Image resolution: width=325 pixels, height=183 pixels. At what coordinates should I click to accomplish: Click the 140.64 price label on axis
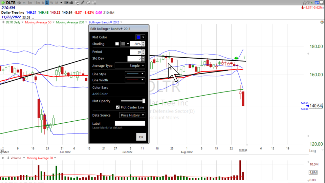[x=316, y=106]
